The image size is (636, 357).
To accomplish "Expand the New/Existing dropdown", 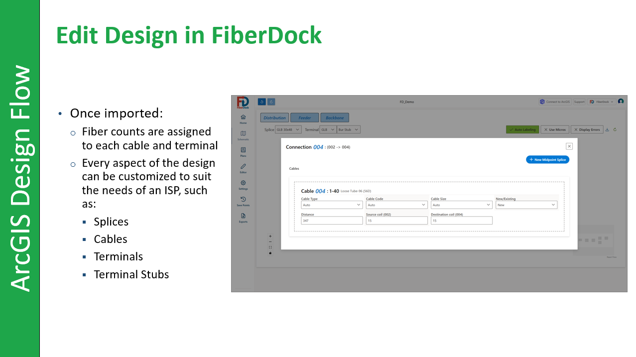I will click(526, 205).
